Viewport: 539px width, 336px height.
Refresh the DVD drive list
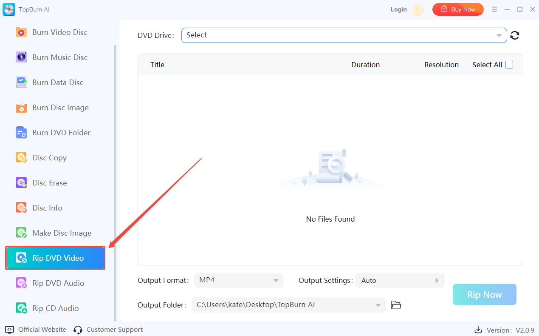515,35
